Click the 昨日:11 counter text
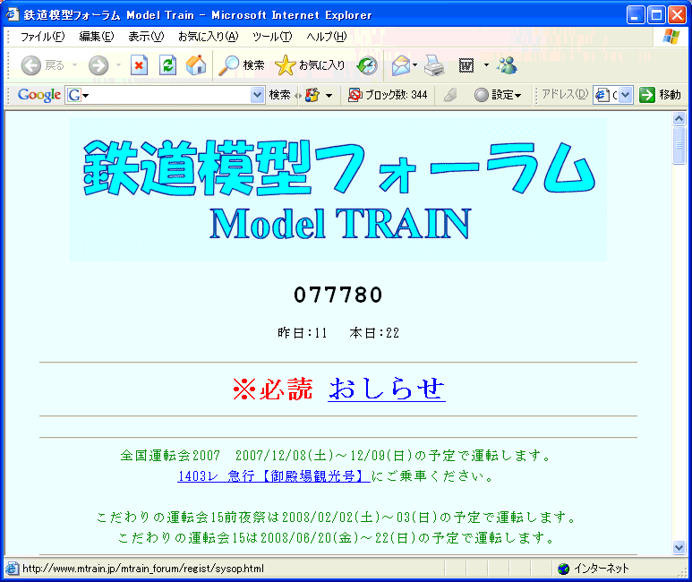Viewport: 692px width, 582px height. [x=303, y=332]
